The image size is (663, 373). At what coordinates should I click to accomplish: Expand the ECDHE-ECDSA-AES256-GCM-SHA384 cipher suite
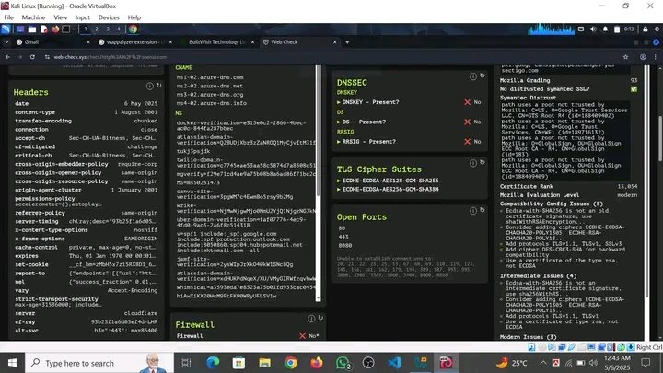click(388, 190)
